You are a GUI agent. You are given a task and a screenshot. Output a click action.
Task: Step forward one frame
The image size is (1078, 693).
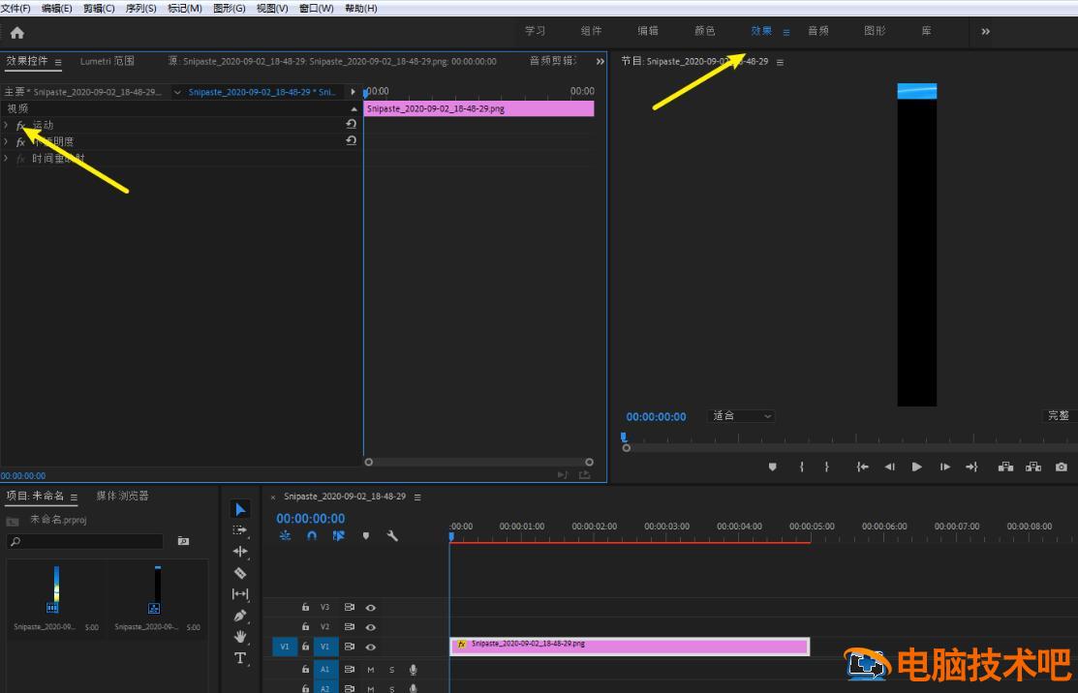coord(945,467)
